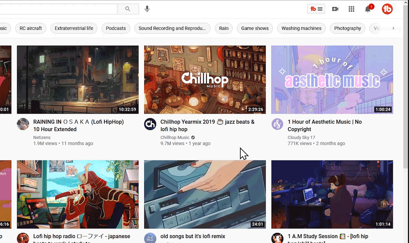Open the account avatar menu
The height and width of the screenshot is (243, 409).
coord(387,9)
